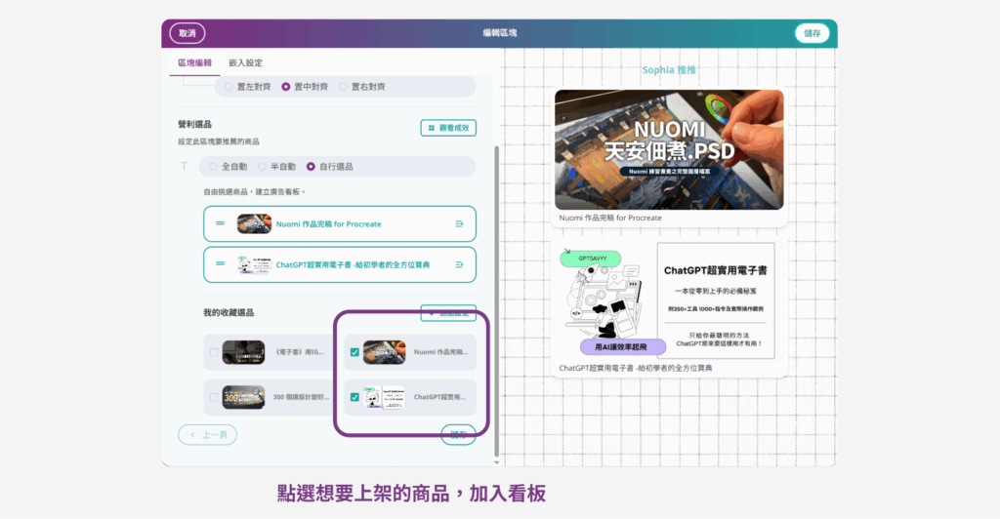
Task: Click the 300 個讓設計變好 item thumbnail
Action: pyautogui.click(x=243, y=397)
